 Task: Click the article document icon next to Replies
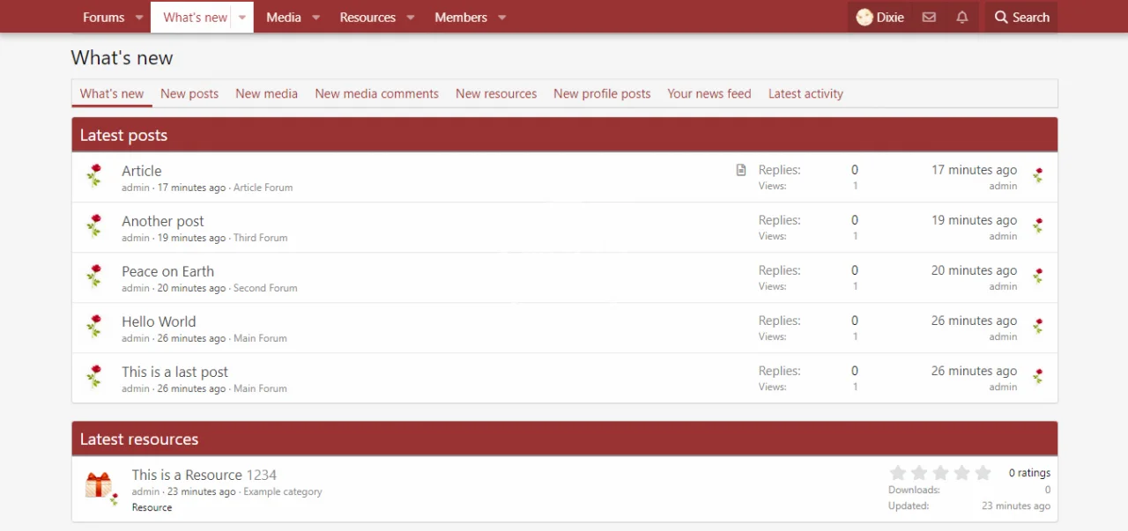click(741, 170)
